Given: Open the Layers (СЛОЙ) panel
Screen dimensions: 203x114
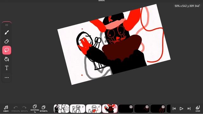Looking at the screenshot, I should pyautogui.click(x=198, y=109).
